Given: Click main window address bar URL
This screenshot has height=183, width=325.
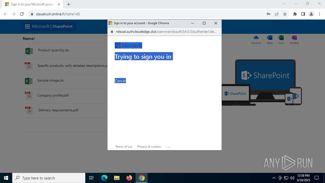Looking at the screenshot, I should point(58,14).
